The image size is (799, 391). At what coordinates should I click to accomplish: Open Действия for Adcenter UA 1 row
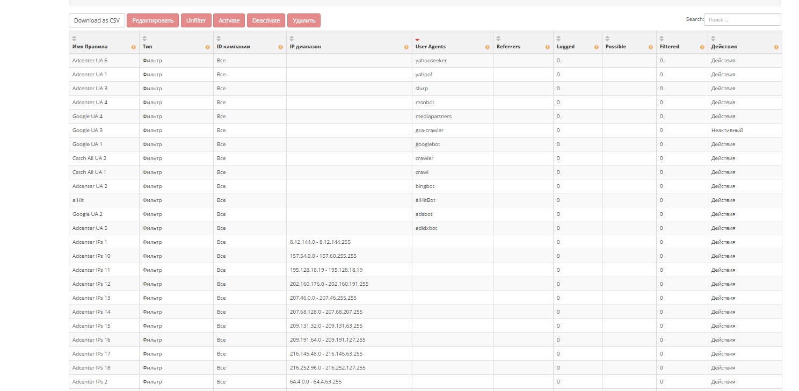[x=723, y=75]
